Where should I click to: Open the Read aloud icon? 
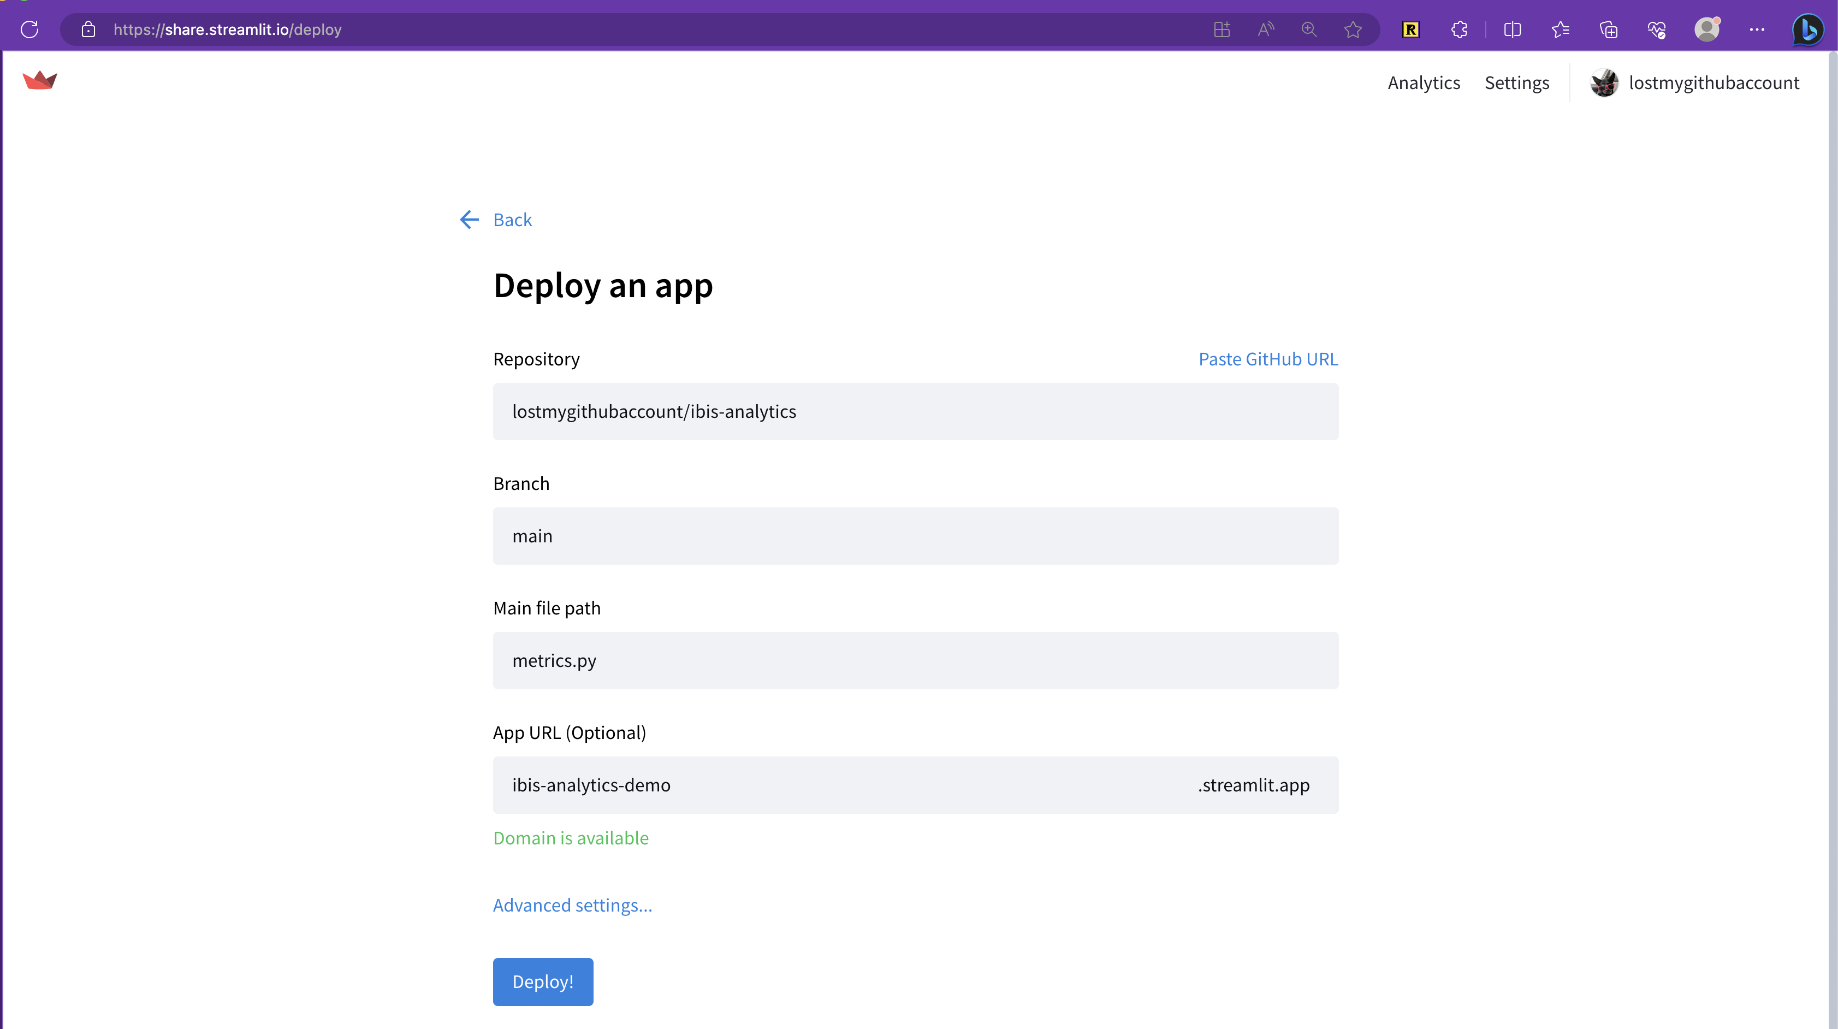1266,29
